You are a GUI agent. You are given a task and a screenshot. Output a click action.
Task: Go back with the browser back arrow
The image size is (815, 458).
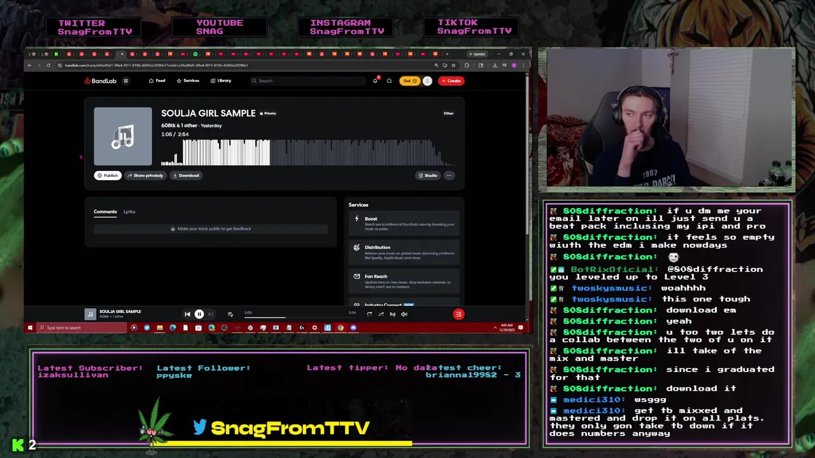pos(29,65)
